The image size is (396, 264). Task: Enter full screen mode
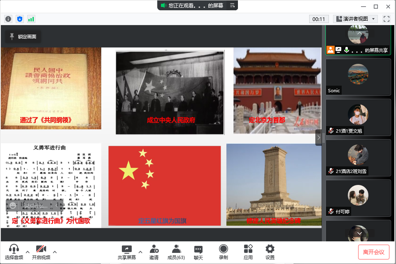click(x=386, y=19)
